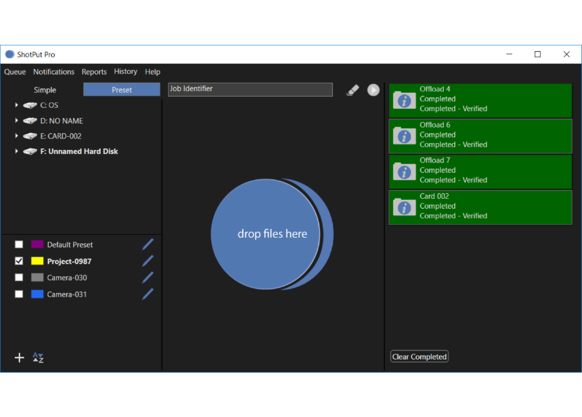
Task: Expand the E: CARD-002 drive node
Action: [16, 136]
